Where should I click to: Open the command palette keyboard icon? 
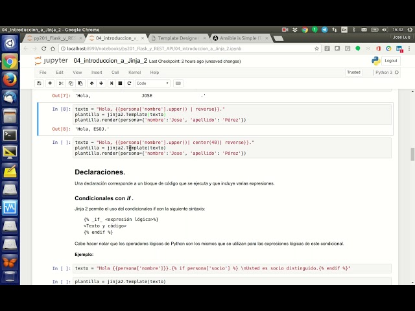[x=178, y=84]
